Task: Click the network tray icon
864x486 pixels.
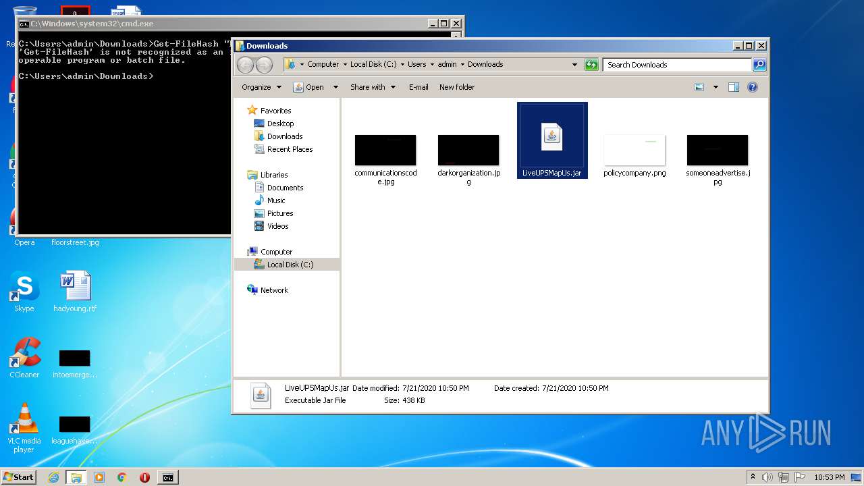Action: pos(784,477)
